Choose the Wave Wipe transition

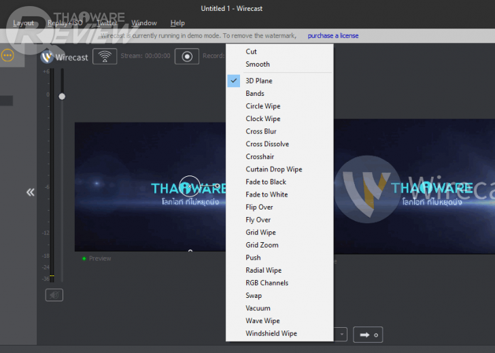click(x=279, y=321)
